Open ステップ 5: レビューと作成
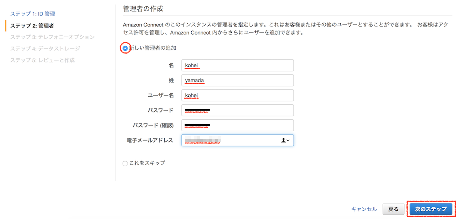 coord(42,60)
